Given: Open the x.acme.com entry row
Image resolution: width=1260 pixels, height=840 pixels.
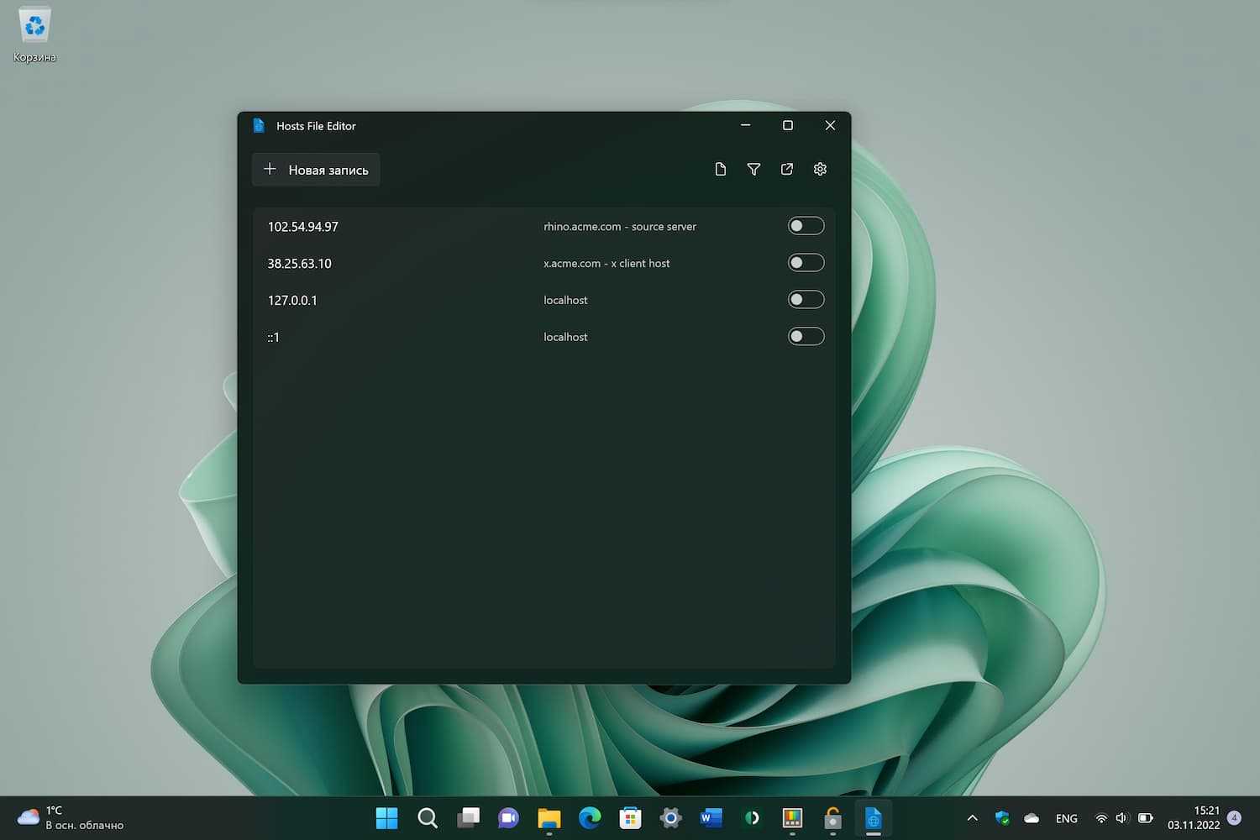Looking at the screenshot, I should point(504,264).
